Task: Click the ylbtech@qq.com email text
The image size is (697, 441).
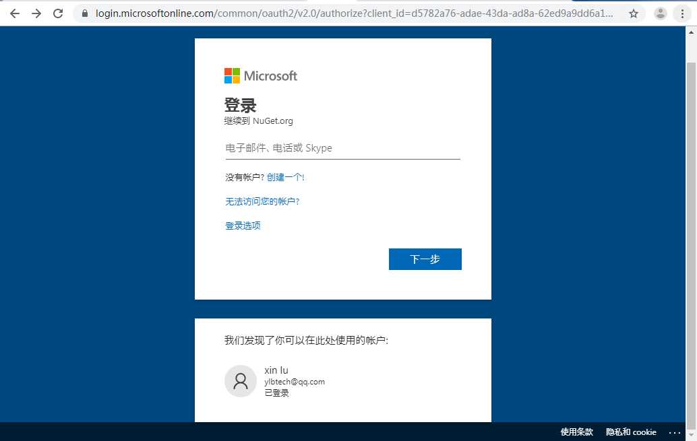Action: point(295,382)
